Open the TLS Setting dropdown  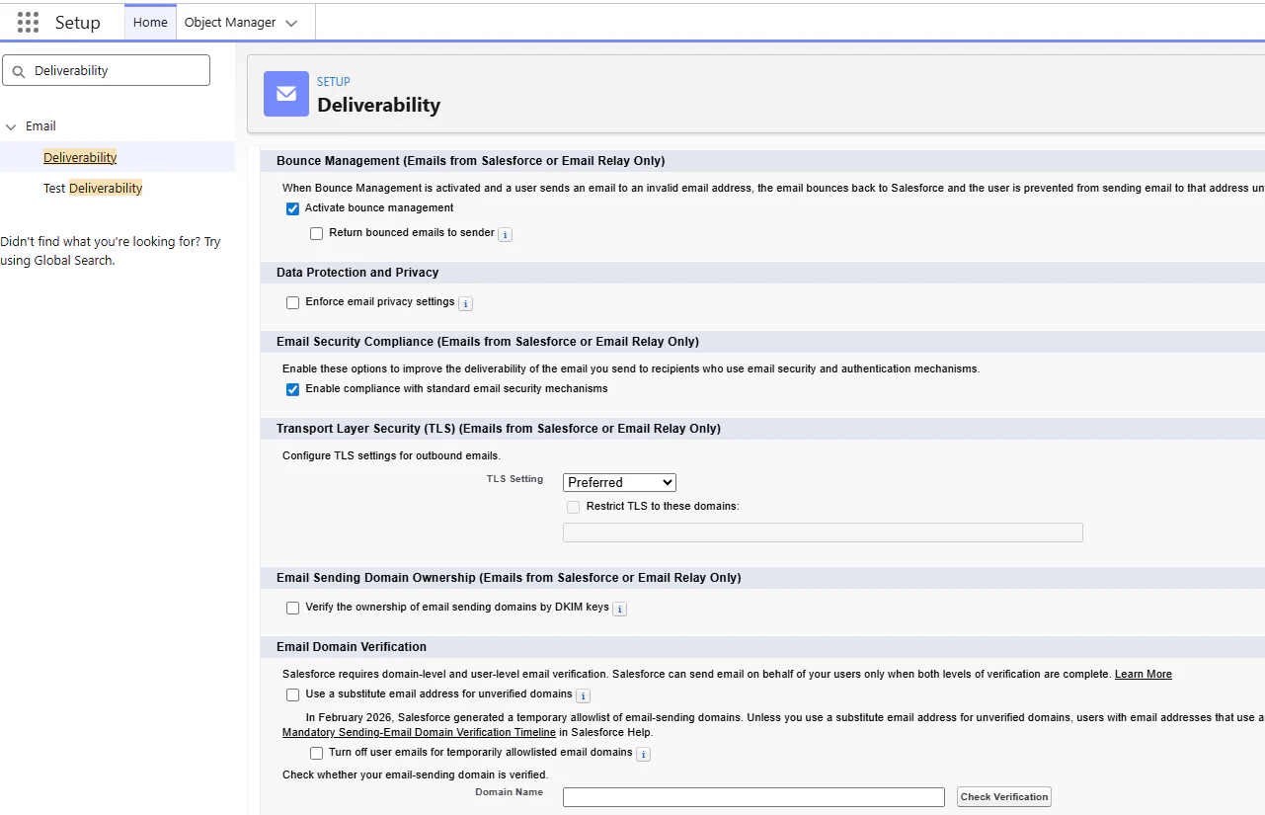[x=619, y=482]
